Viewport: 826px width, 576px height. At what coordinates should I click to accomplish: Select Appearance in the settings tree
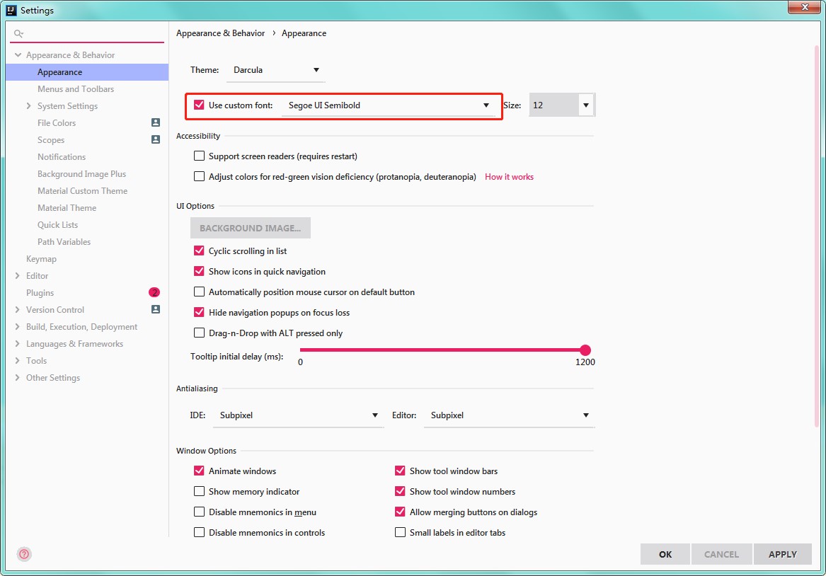point(87,72)
